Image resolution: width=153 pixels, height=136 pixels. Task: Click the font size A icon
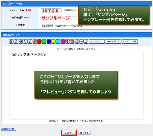30,41
